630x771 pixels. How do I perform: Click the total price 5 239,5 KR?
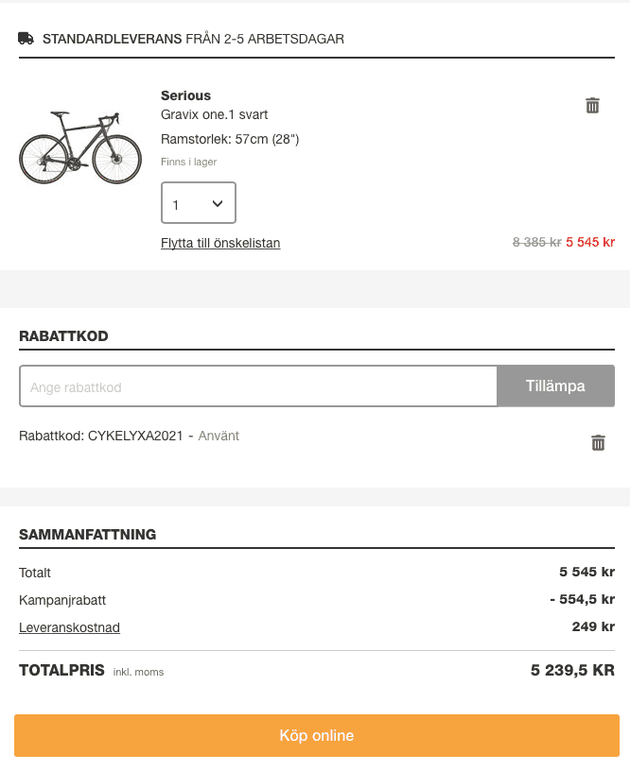pos(572,671)
